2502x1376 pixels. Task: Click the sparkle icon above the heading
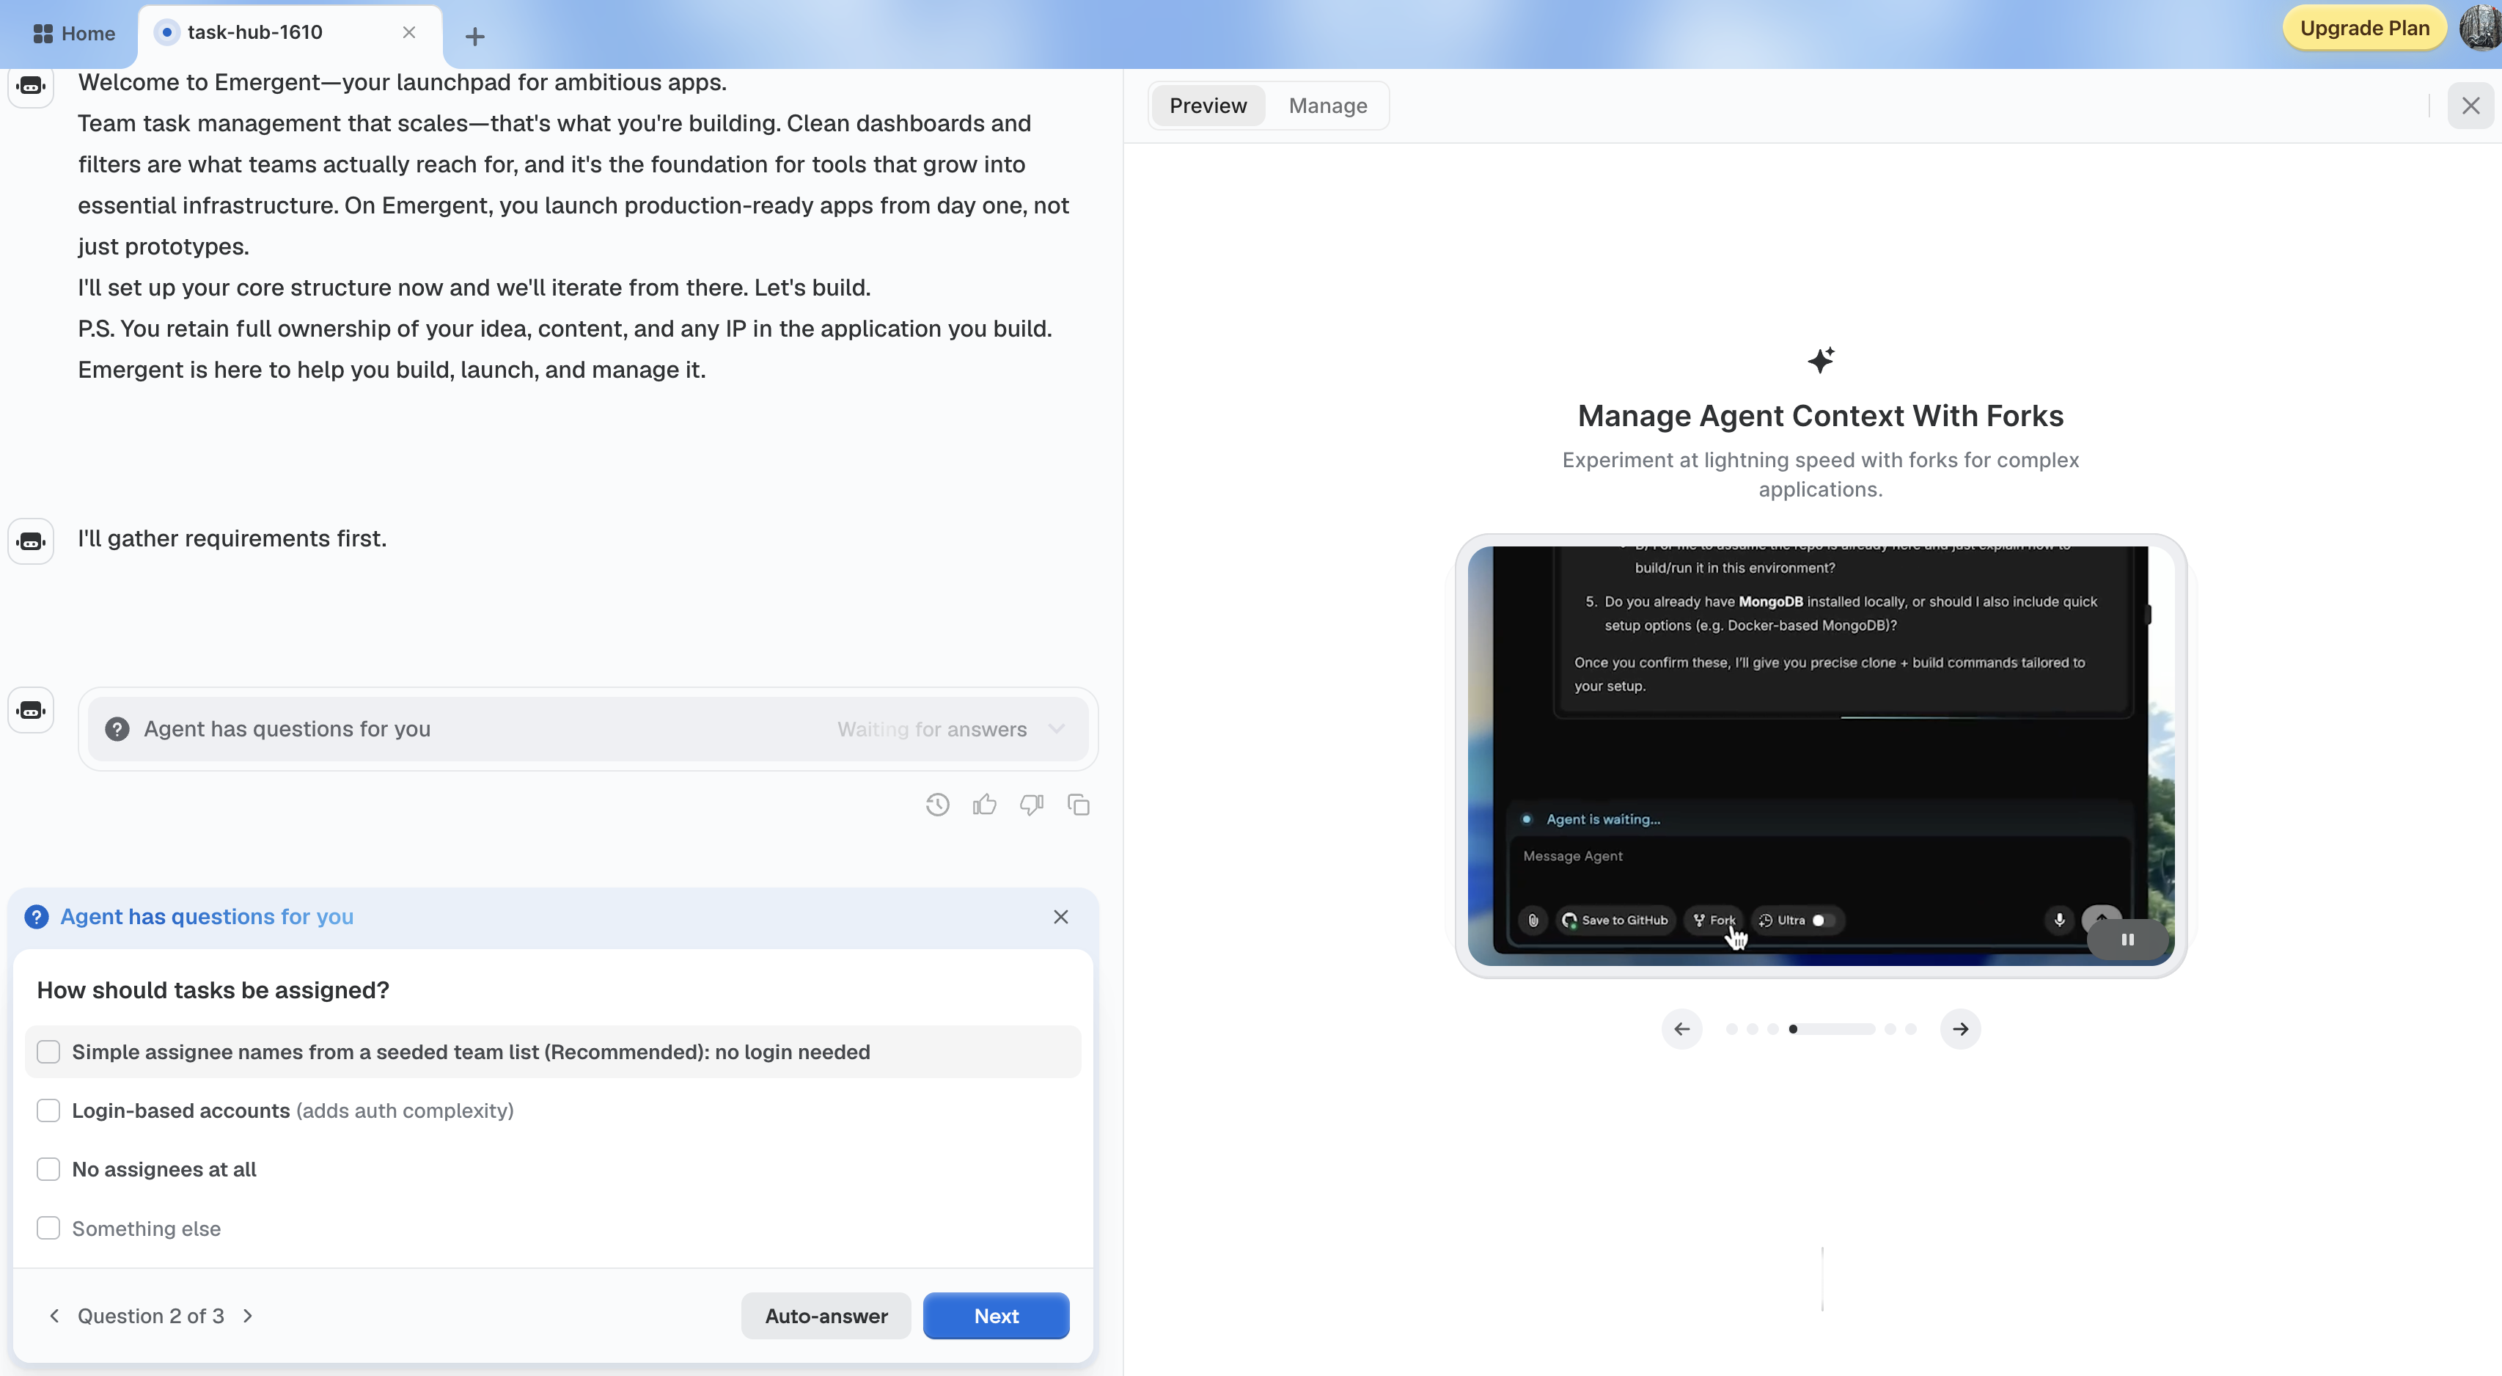pos(1820,361)
